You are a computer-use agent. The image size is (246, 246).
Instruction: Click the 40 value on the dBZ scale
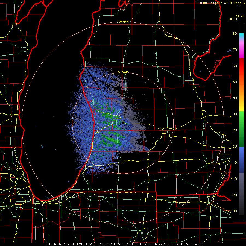[x=235, y=98]
